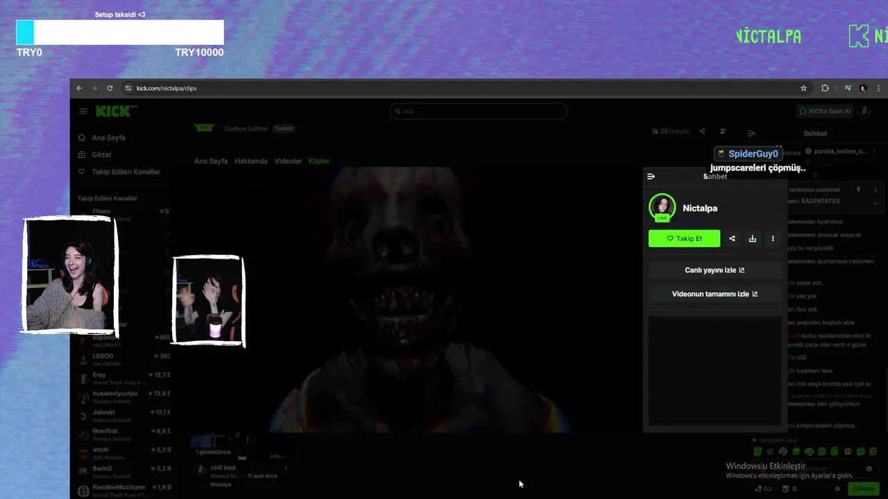The height and width of the screenshot is (499, 888).
Task: Click the Ara search field
Action: point(479,111)
